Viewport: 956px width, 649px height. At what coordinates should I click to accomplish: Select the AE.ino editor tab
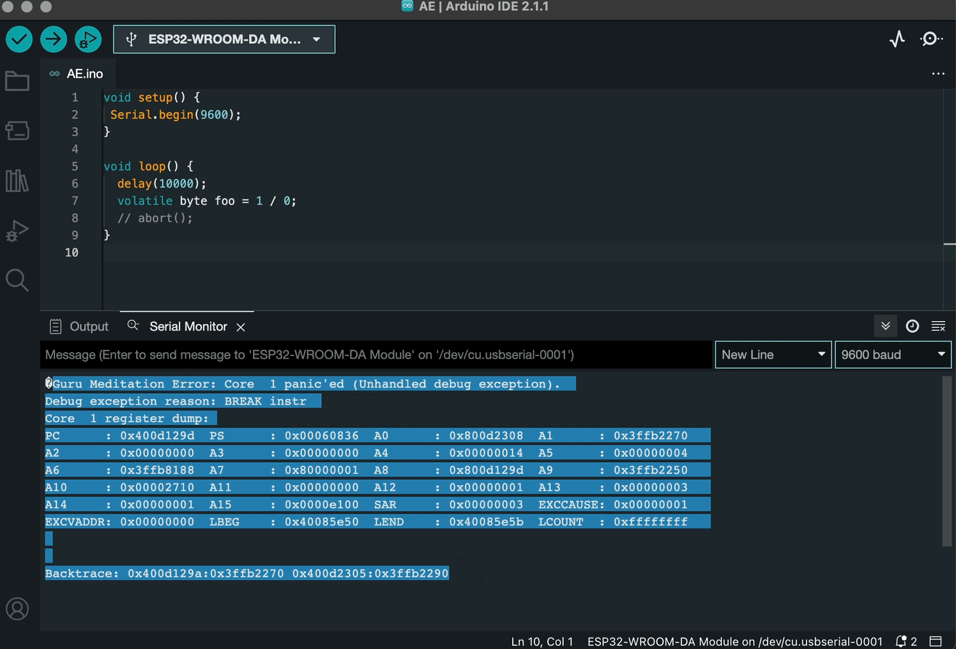coord(77,73)
